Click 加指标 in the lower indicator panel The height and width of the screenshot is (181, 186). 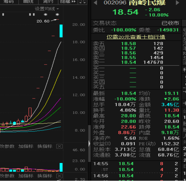pyautogui.click(x=26, y=176)
